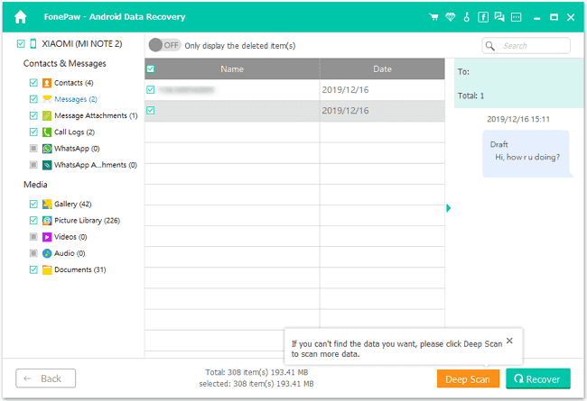Uncheck the Picture Library (226) checkbox
This screenshot has height=401, width=587.
coord(33,221)
